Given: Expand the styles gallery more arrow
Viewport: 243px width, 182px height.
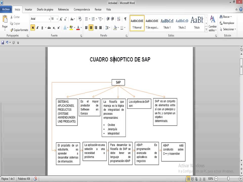Looking at the screenshot, I should click(206, 29).
